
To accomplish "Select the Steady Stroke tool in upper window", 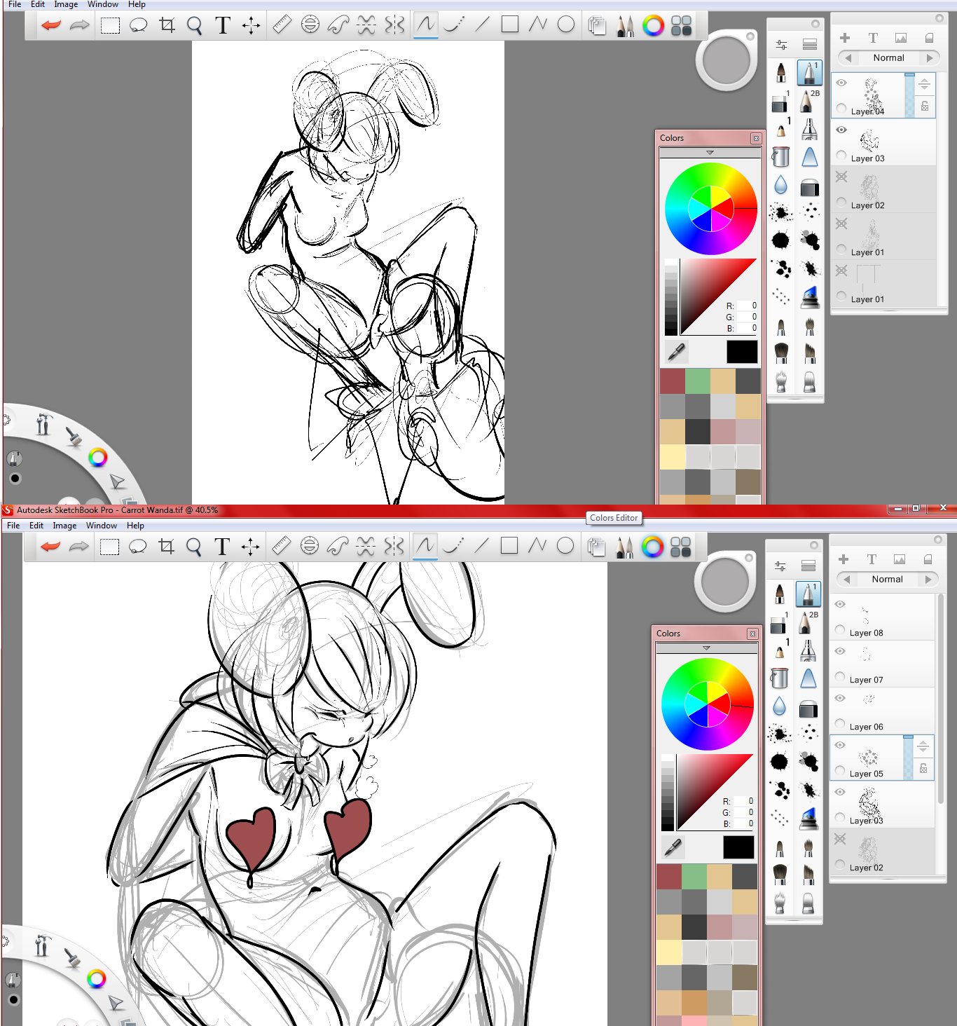I will point(453,25).
